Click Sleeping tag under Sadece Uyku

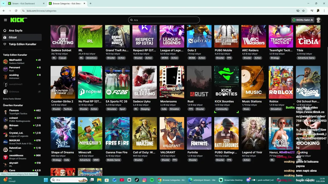pos(145,109)
